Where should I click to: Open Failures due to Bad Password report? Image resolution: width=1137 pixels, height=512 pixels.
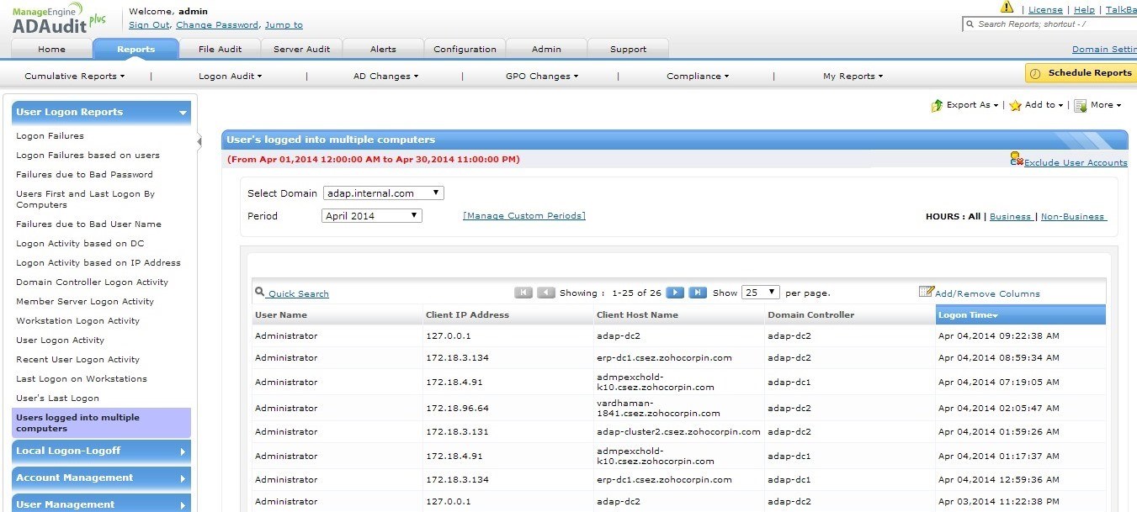point(84,175)
